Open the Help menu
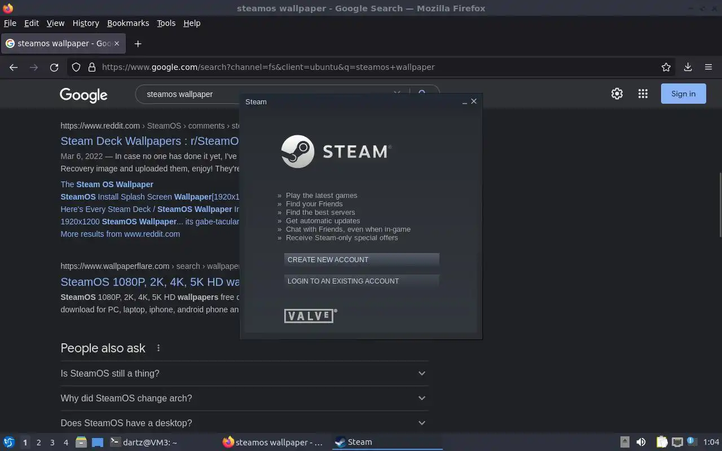This screenshot has height=451, width=722. 192,23
